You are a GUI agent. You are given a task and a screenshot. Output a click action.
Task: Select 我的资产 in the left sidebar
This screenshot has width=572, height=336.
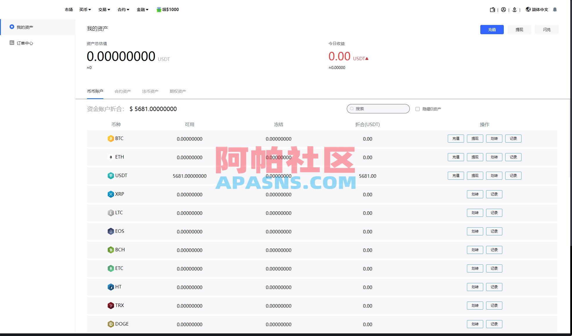click(x=25, y=27)
